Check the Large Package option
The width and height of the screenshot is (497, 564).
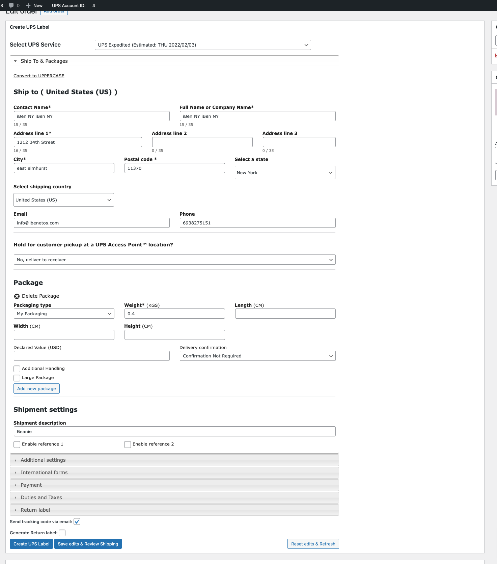[17, 378]
